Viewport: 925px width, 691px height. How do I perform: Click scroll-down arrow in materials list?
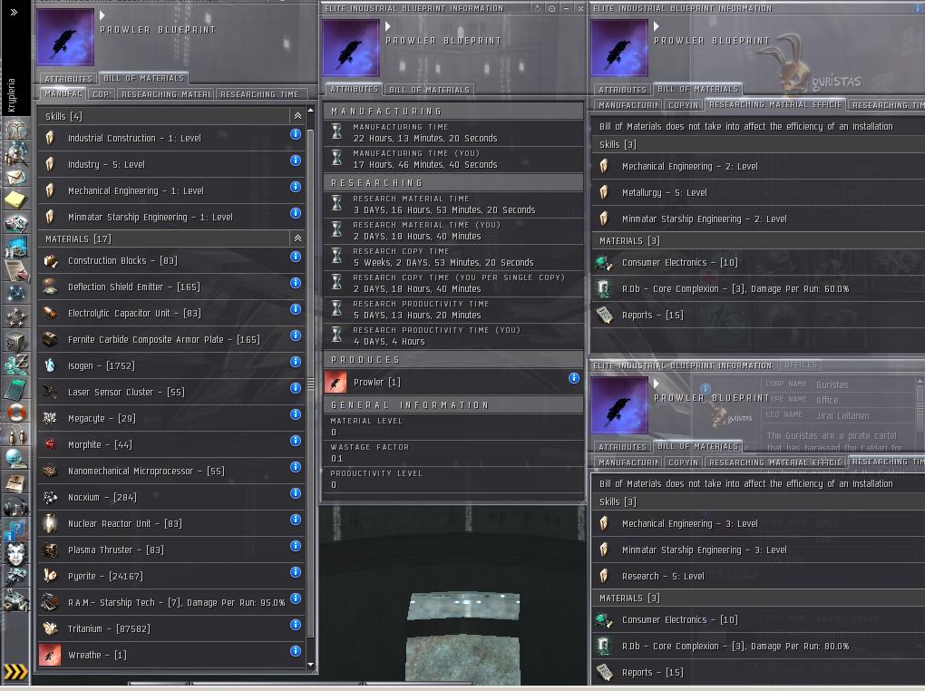click(x=311, y=665)
